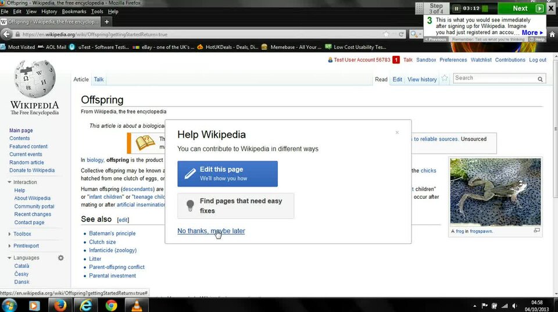The image size is (558, 312).
Task: Open the Most Visited bookmark
Action: (18, 47)
